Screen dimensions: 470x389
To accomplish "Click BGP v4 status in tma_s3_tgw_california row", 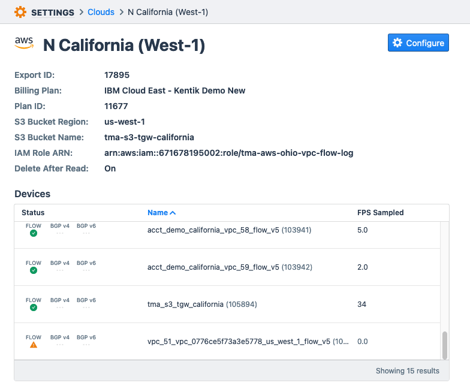I will (x=60, y=303).
